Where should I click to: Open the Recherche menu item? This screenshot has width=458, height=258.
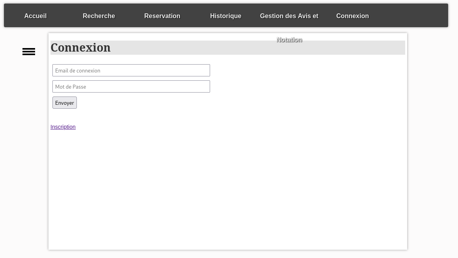(x=99, y=16)
